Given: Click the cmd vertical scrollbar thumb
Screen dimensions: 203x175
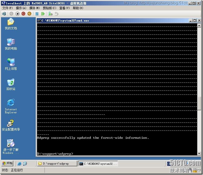Looking at the screenshot, I should 199,103.
